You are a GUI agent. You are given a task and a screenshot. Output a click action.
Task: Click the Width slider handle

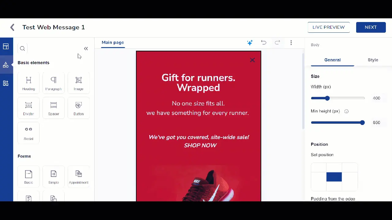click(327, 98)
